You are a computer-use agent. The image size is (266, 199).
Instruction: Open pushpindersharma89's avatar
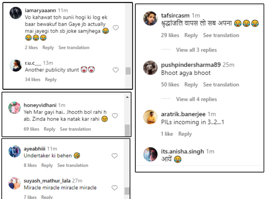[x=150, y=68]
